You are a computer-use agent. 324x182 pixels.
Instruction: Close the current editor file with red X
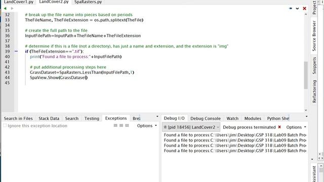304,9
